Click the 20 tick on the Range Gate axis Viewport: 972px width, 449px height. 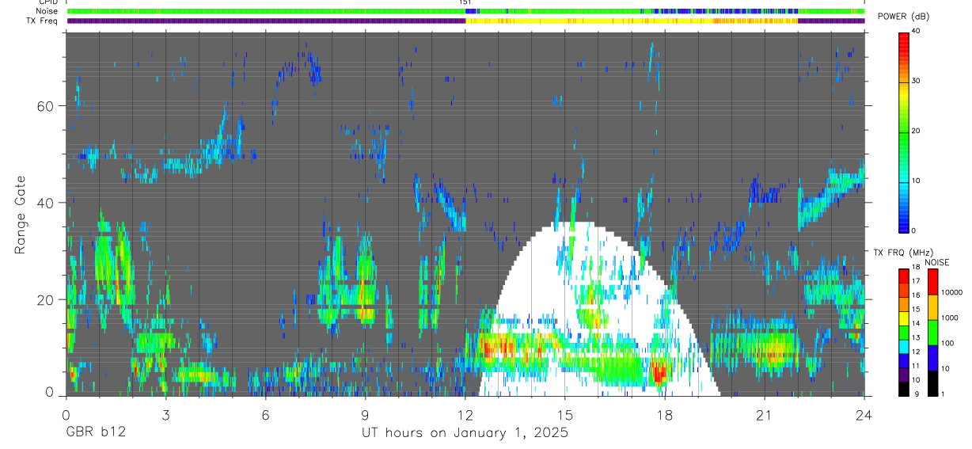click(x=46, y=299)
